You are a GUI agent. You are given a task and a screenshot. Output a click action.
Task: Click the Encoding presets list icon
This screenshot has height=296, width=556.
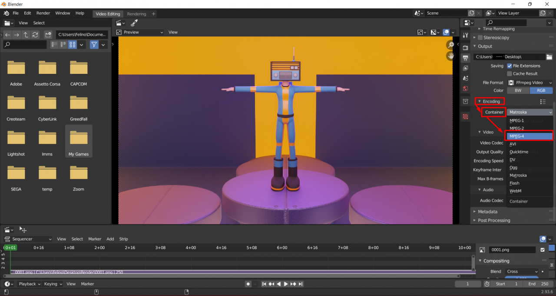543,101
